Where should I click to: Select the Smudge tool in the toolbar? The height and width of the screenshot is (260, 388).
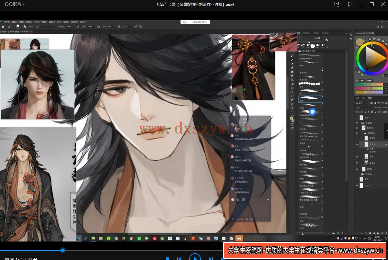292,76
